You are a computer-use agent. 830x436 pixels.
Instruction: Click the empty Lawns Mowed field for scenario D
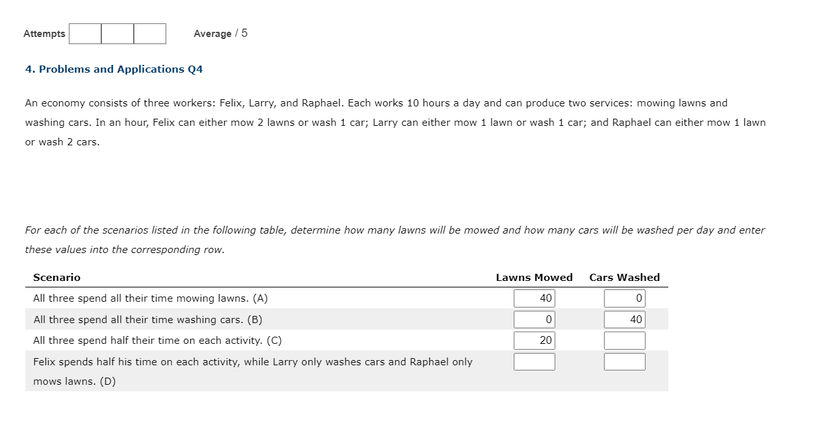coord(534,361)
